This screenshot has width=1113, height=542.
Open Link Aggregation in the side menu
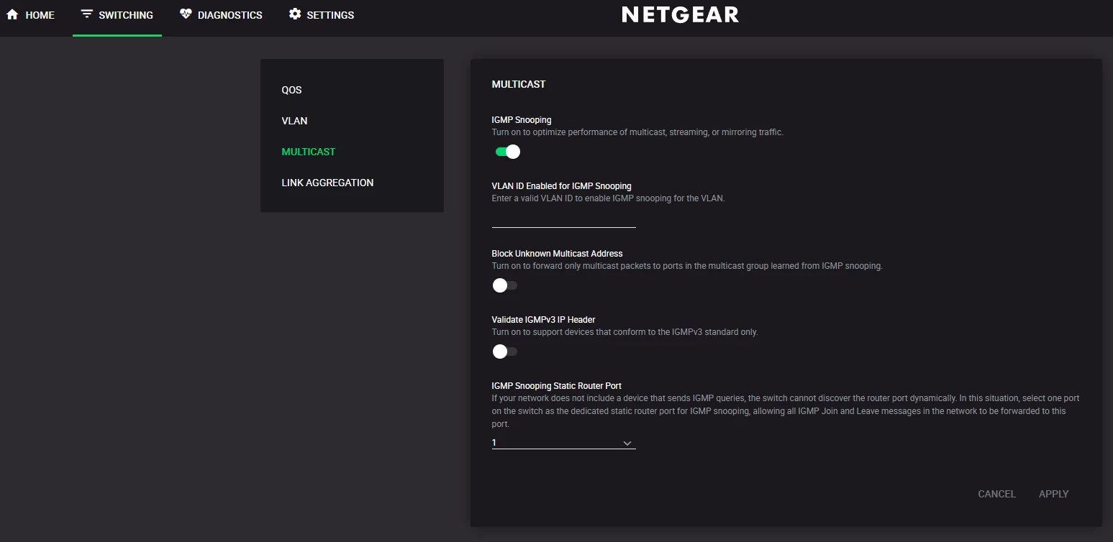pyautogui.click(x=327, y=183)
